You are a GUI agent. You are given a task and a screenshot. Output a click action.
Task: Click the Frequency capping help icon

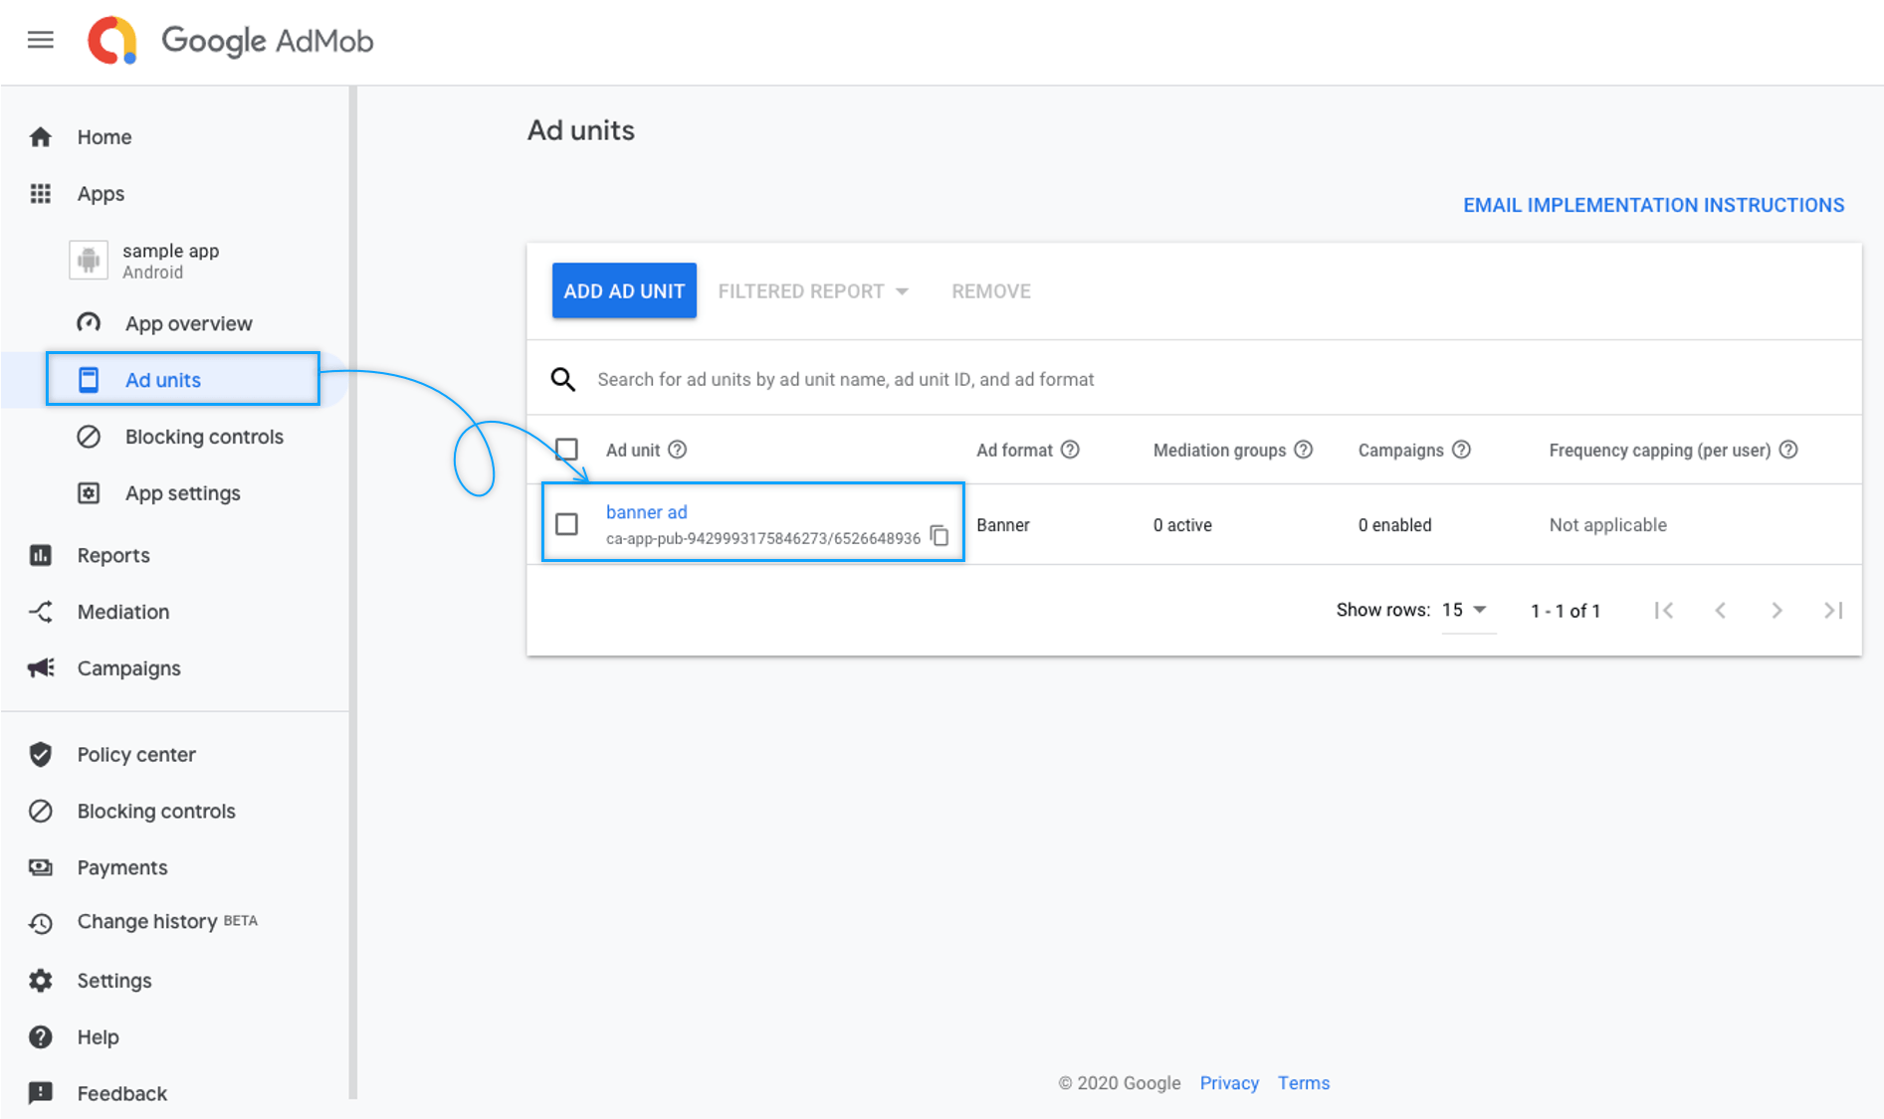tap(1788, 450)
